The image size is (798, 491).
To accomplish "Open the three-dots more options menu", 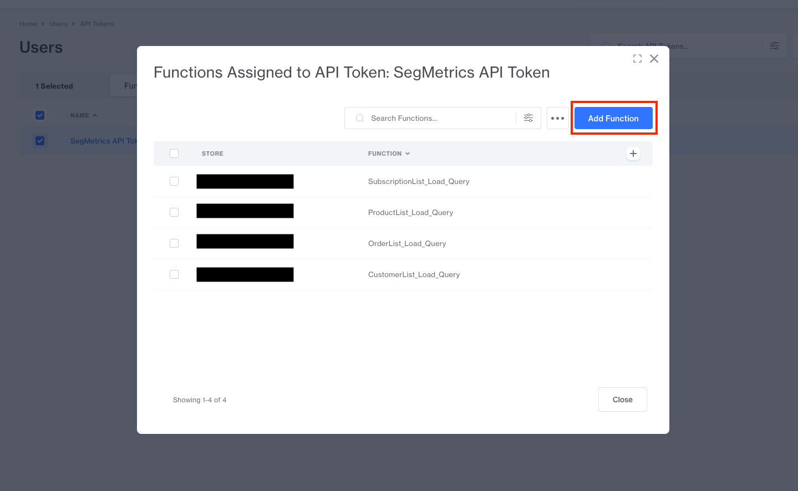I will pos(557,118).
